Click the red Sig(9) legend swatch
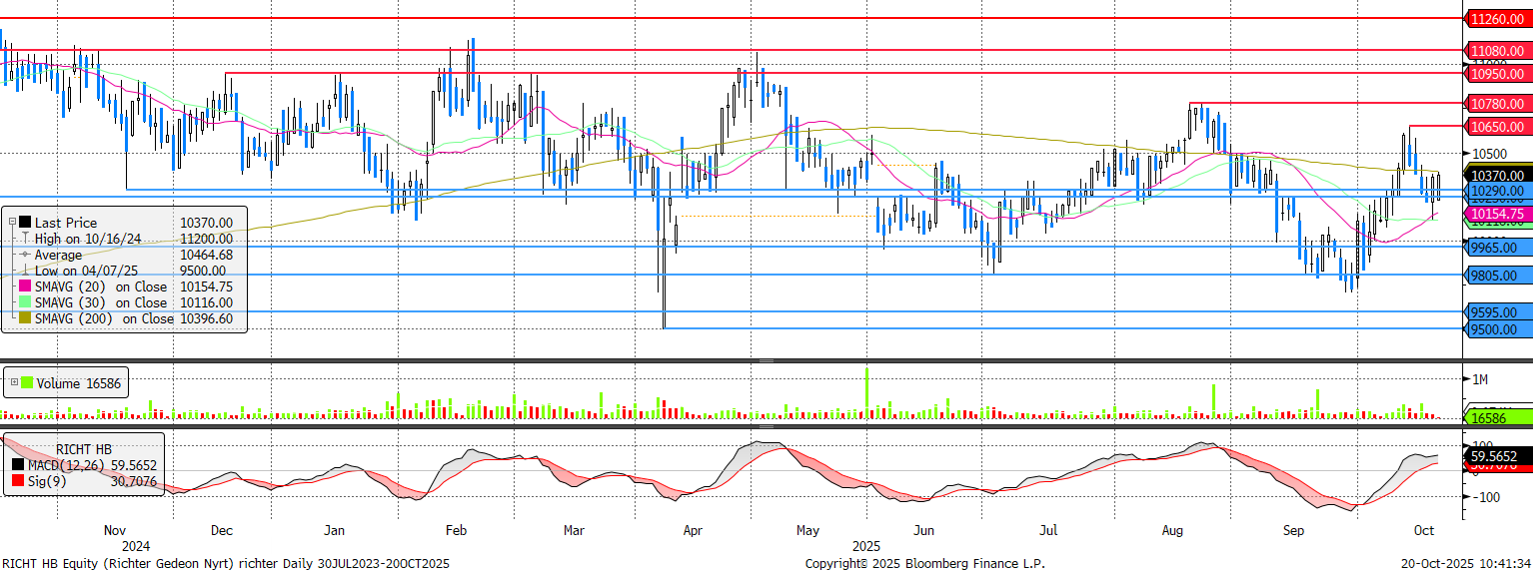Image resolution: width=1533 pixels, height=572 pixels. coord(18,481)
